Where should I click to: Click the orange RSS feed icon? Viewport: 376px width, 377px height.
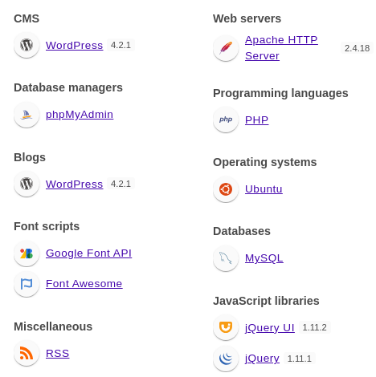(27, 353)
